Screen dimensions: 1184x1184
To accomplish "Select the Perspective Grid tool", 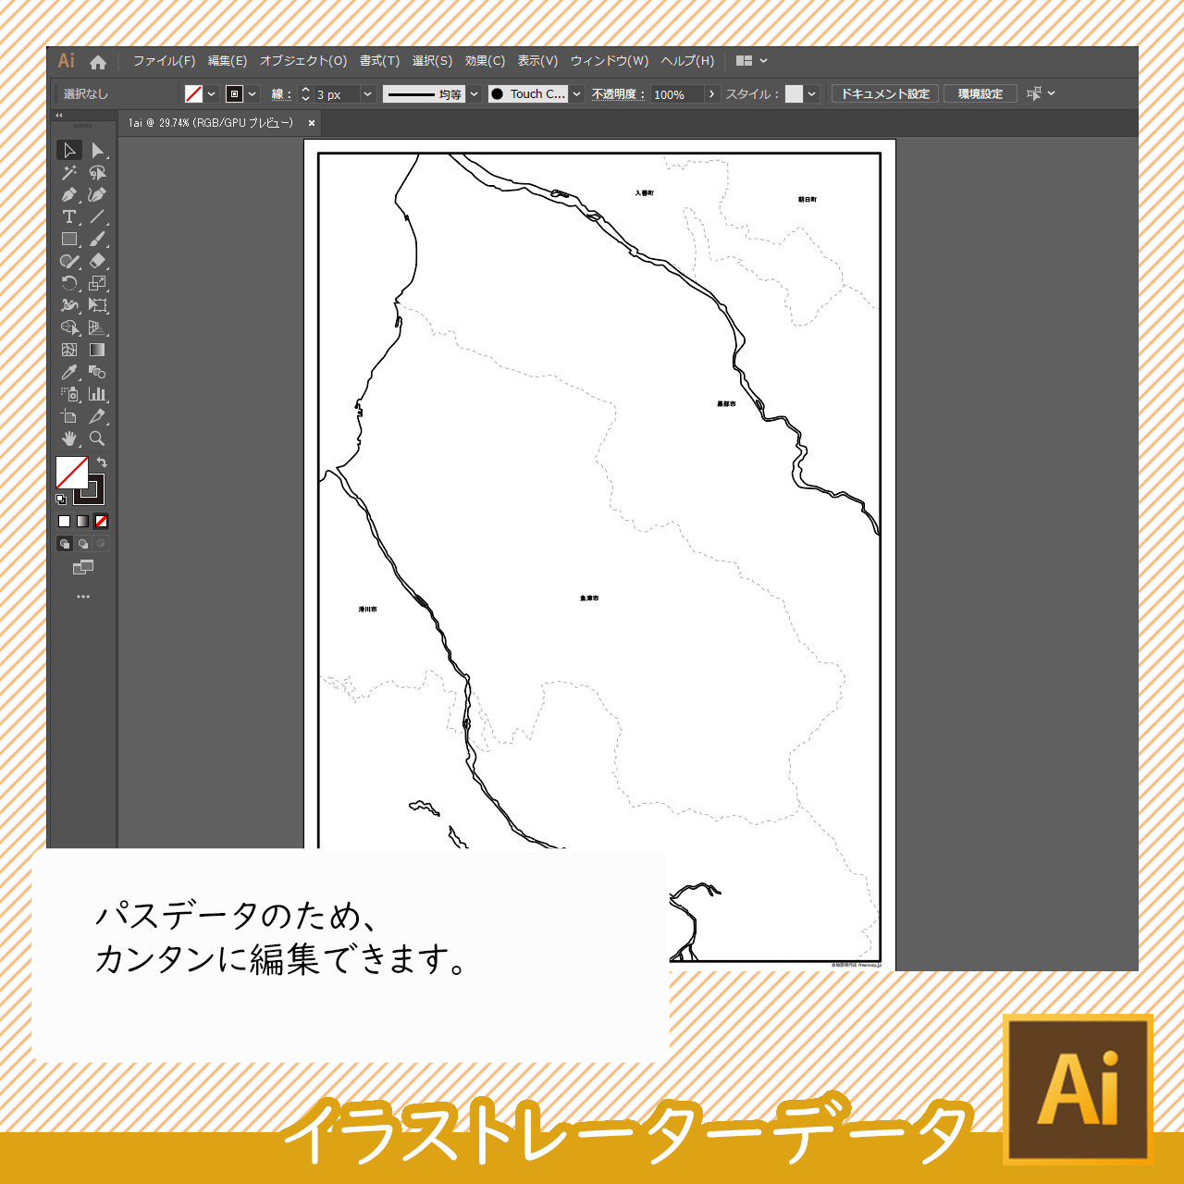I will pyautogui.click(x=97, y=327).
